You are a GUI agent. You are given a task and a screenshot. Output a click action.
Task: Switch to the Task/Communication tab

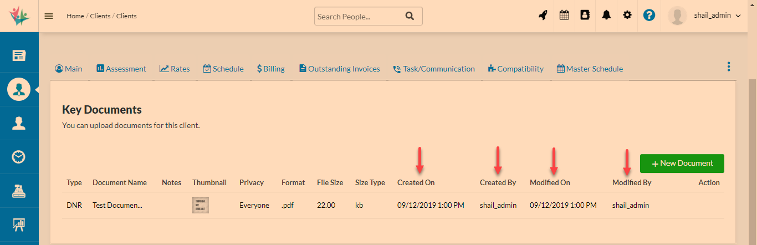tap(434, 69)
